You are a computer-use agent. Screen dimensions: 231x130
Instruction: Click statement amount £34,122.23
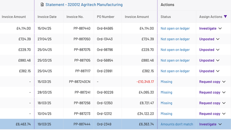(145, 114)
